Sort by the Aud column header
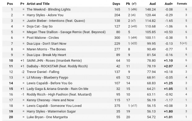Screen dimensions: 192x121 pyautogui.click(x=152, y=4)
